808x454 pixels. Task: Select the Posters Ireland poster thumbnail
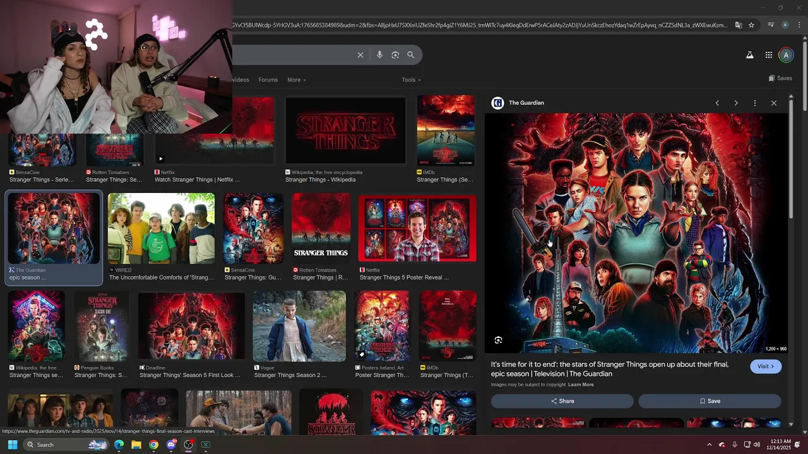coord(382,326)
